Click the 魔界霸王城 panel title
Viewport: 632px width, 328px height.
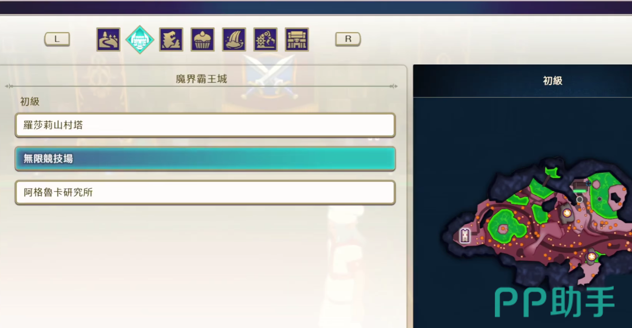201,79
